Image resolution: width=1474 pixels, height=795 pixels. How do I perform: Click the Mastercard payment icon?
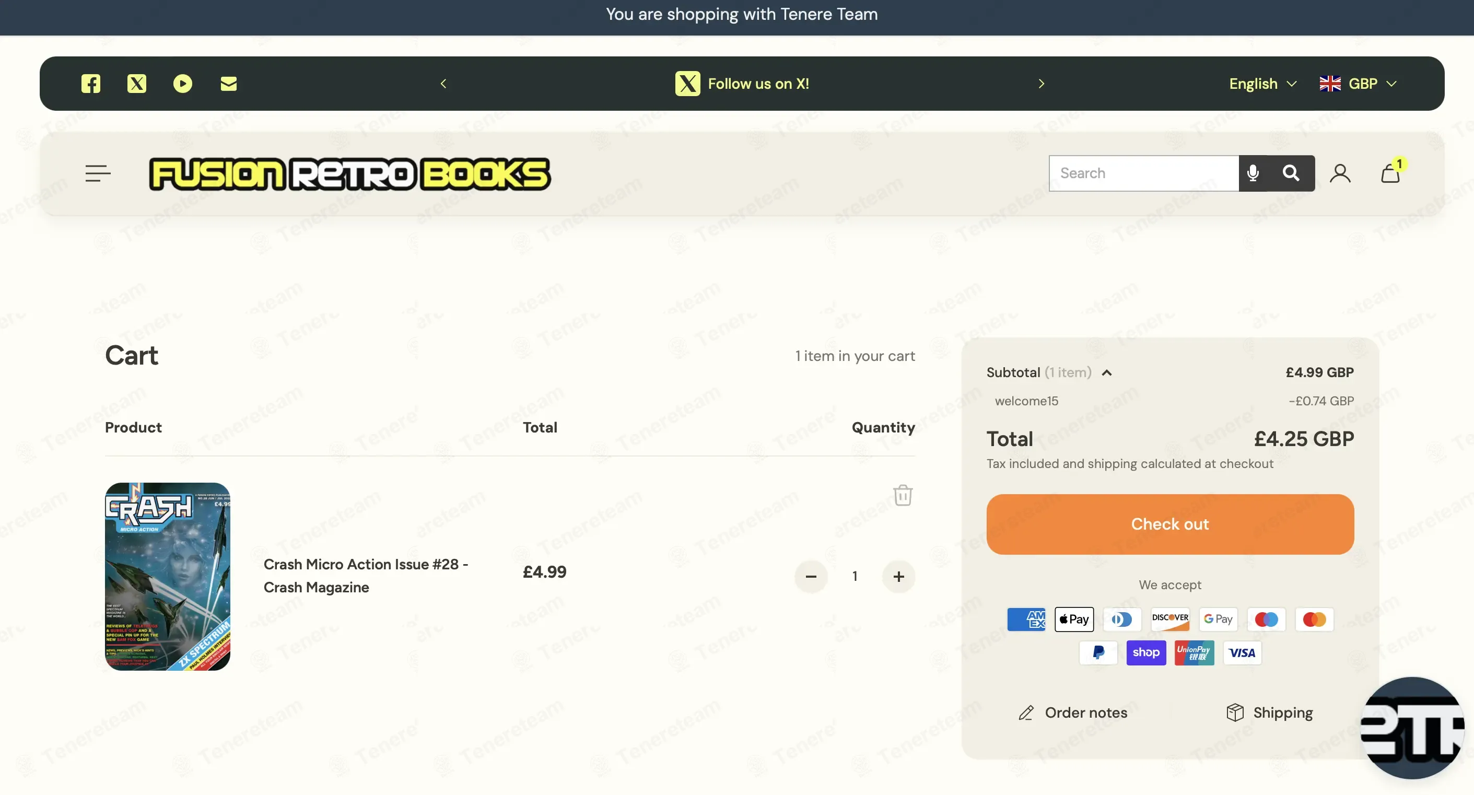[1314, 619]
